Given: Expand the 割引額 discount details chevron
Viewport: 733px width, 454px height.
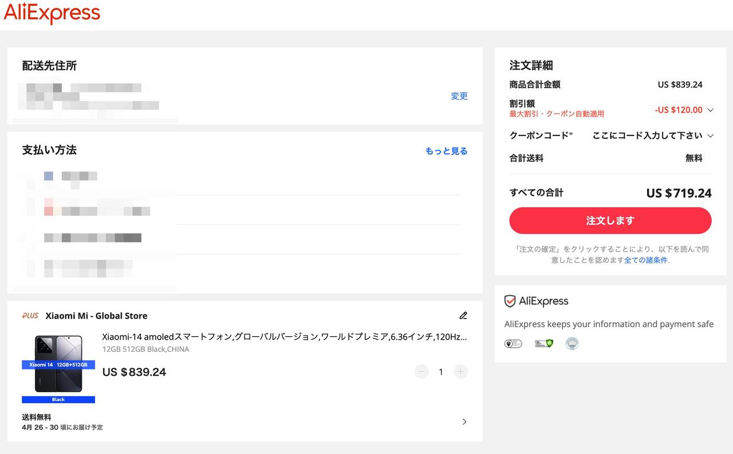Looking at the screenshot, I should tap(711, 110).
